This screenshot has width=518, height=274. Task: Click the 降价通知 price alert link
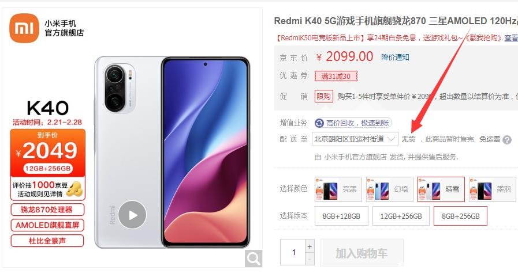pyautogui.click(x=395, y=58)
